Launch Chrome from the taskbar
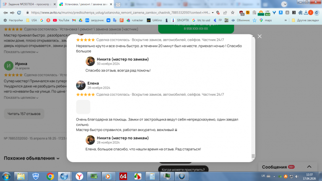Image resolution: width=322 pixels, height=181 pixels. click(x=50, y=176)
